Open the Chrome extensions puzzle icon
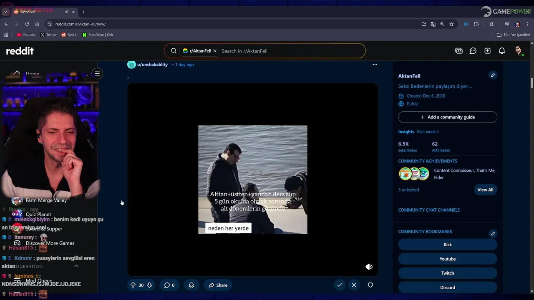 point(476,24)
